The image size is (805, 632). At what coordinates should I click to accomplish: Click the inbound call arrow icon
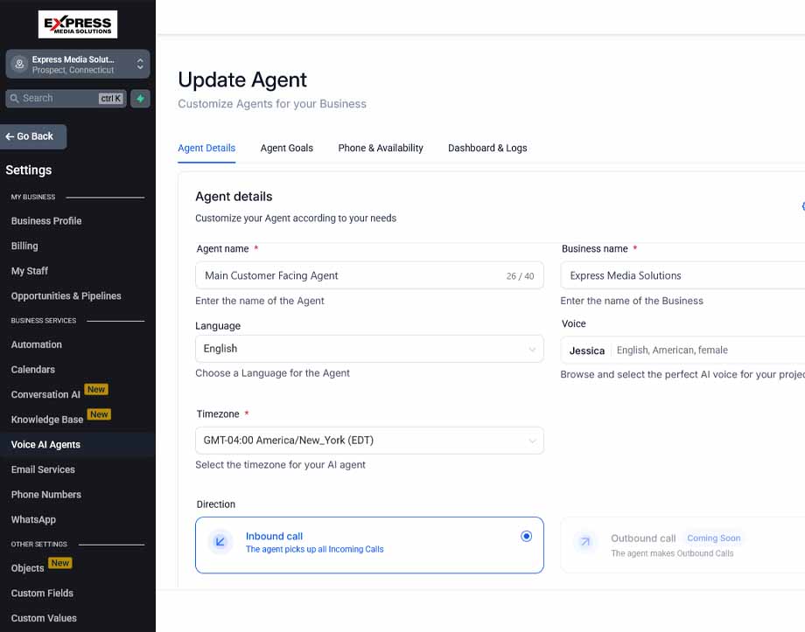220,542
